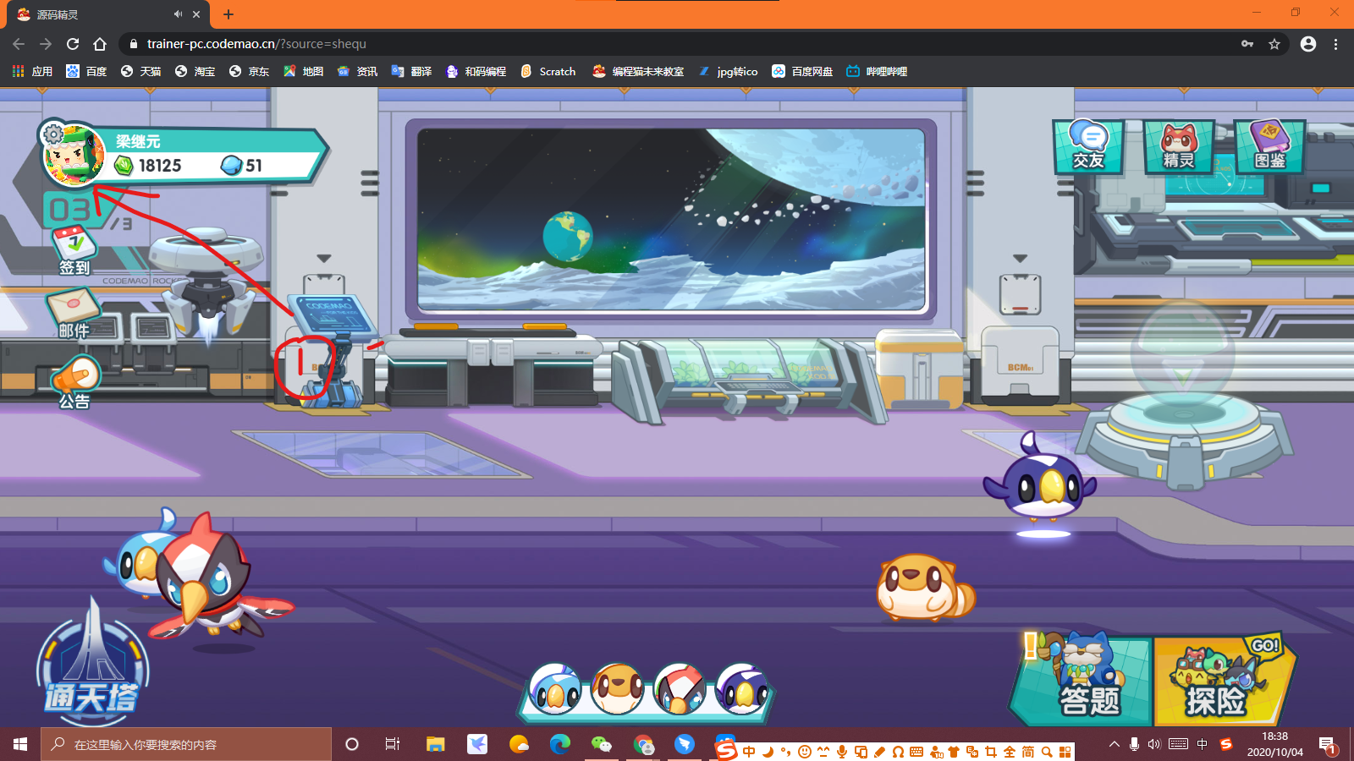Click the glowing teleporter pod

tap(1183, 397)
